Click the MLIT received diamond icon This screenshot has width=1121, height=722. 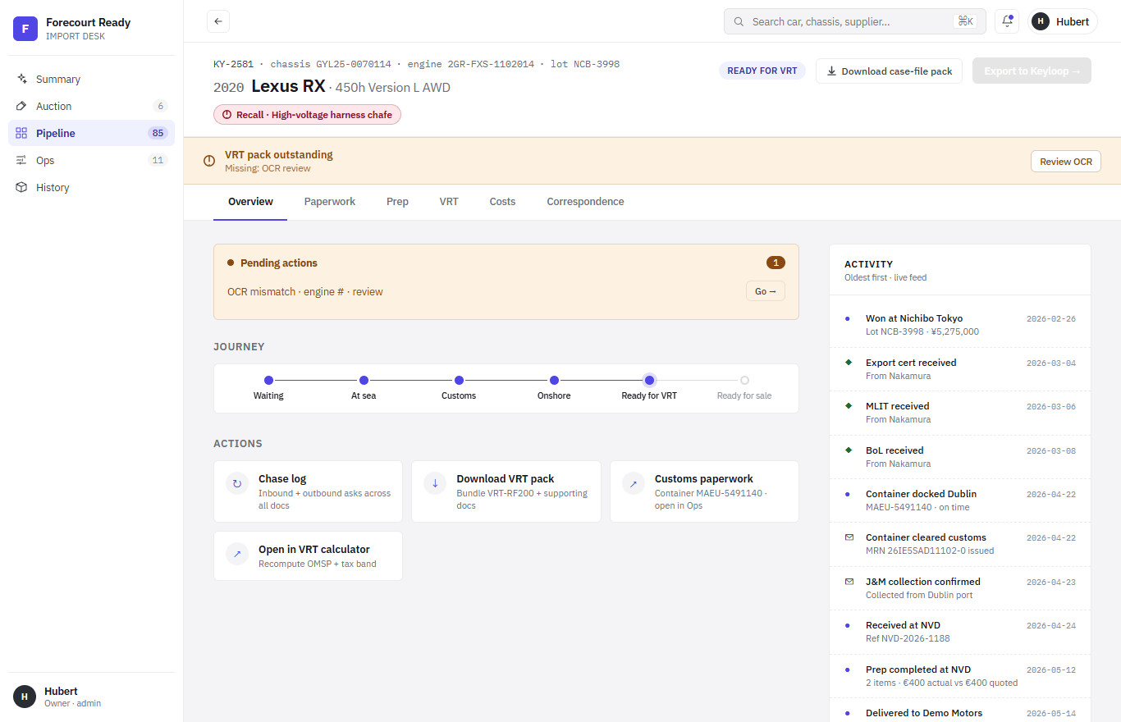click(849, 405)
